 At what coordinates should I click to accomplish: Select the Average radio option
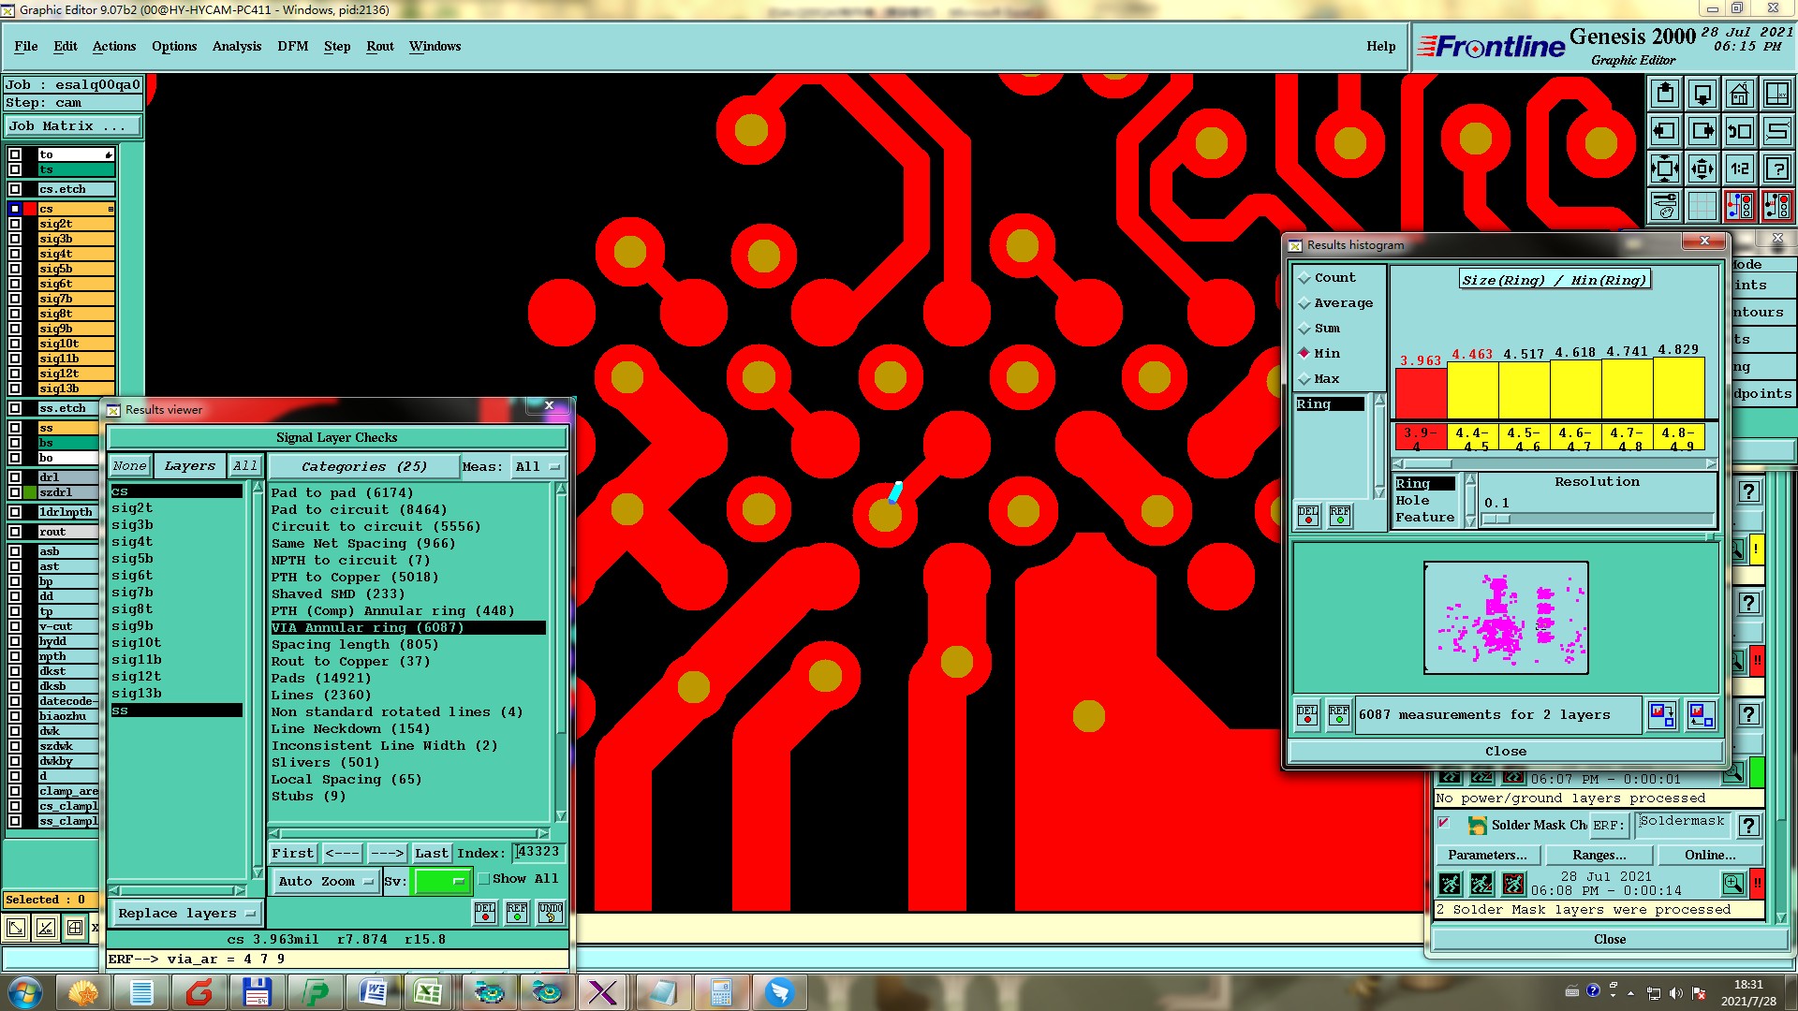(1304, 303)
